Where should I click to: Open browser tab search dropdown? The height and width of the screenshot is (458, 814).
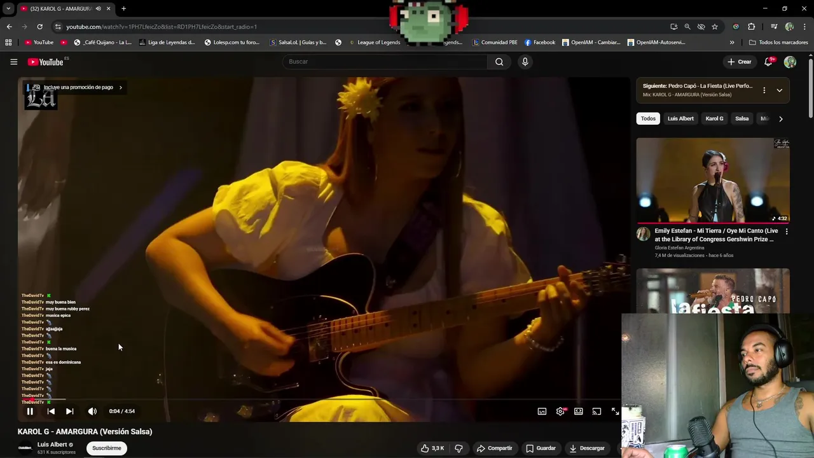pyautogui.click(x=8, y=8)
